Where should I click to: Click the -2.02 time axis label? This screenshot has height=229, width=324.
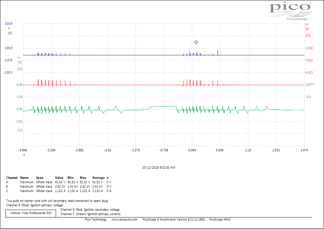(107, 150)
